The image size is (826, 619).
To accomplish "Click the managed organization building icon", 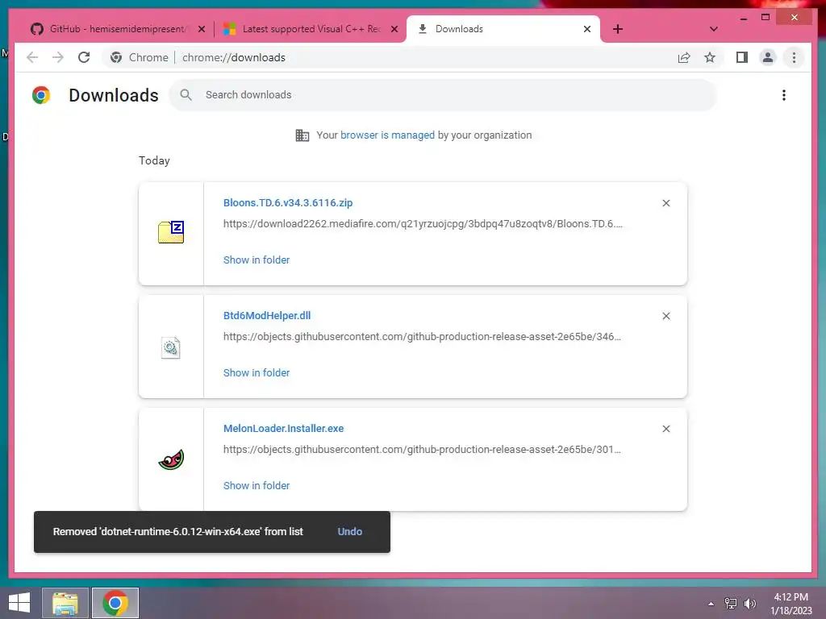I will click(x=302, y=135).
